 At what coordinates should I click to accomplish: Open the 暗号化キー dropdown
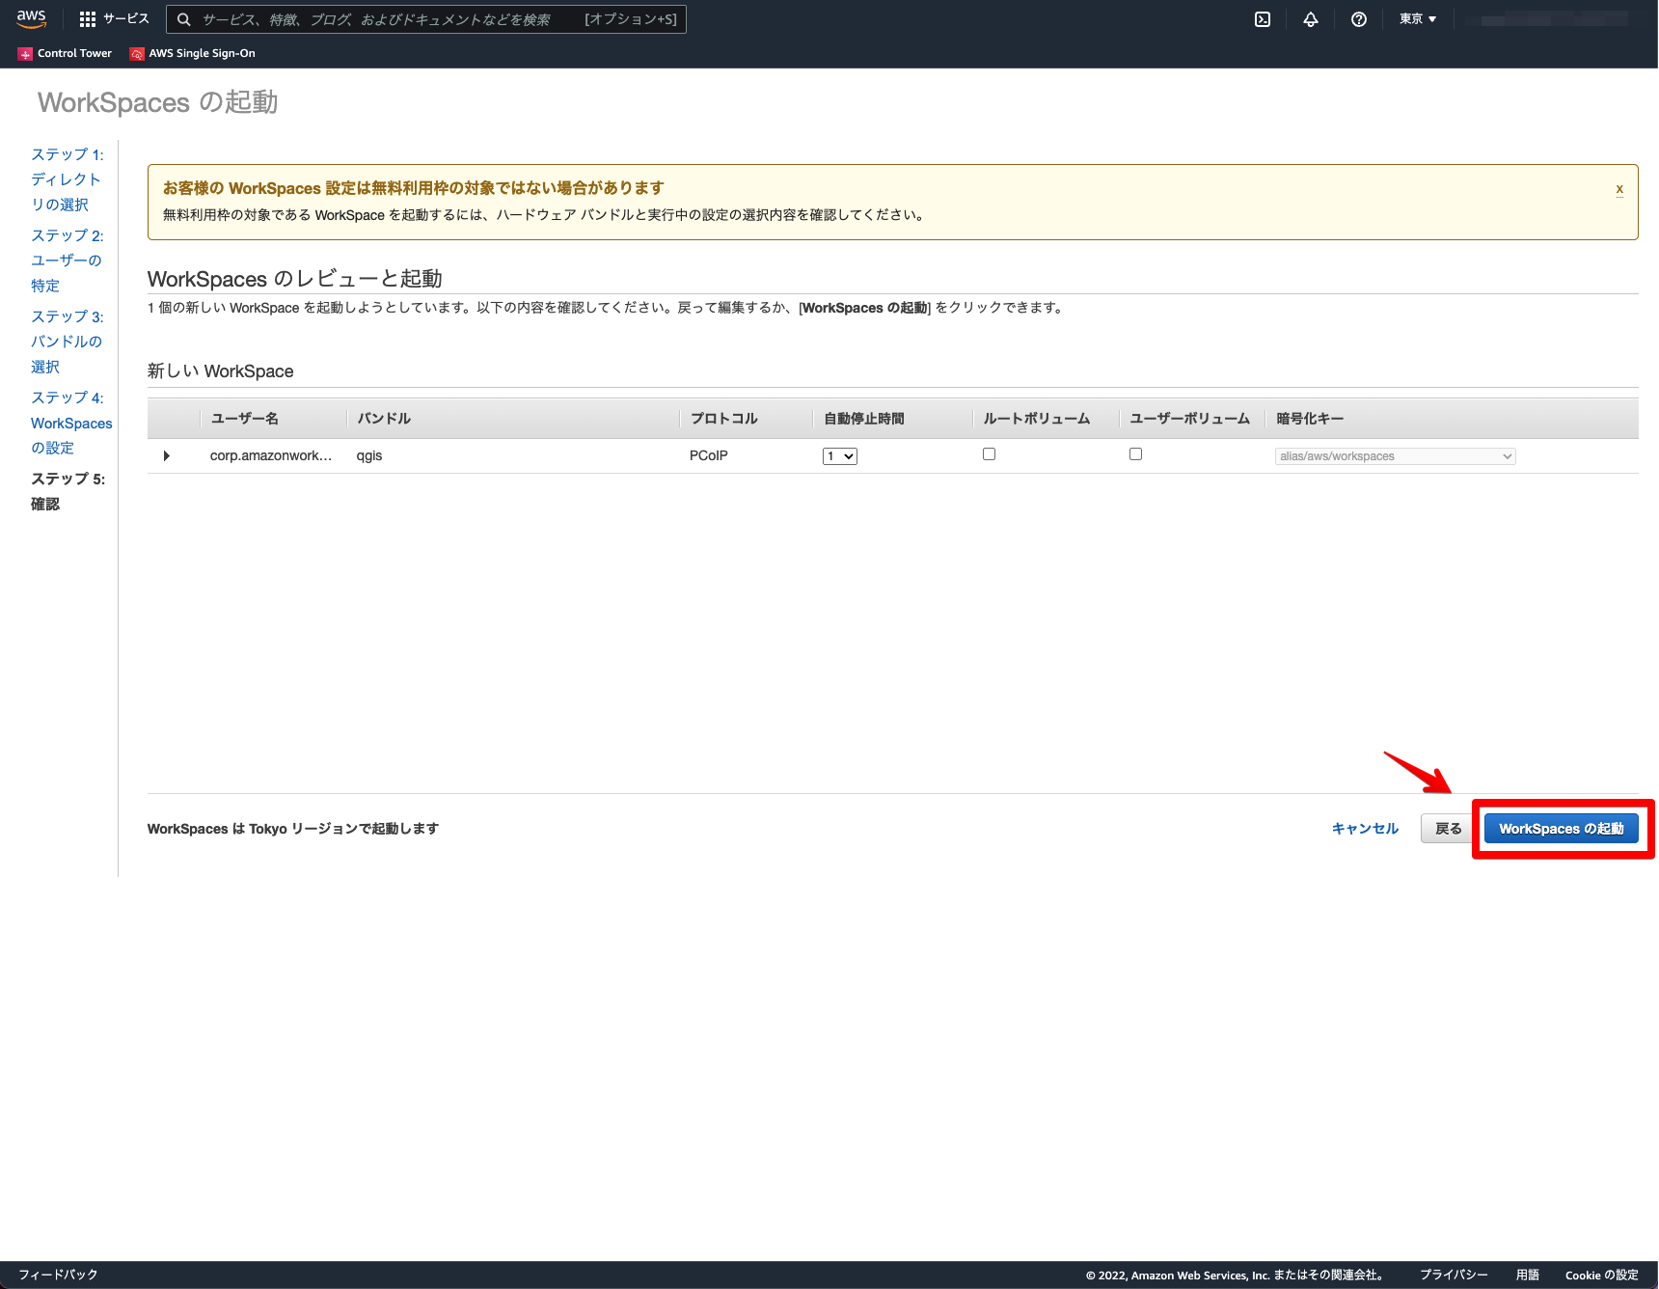tap(1394, 455)
